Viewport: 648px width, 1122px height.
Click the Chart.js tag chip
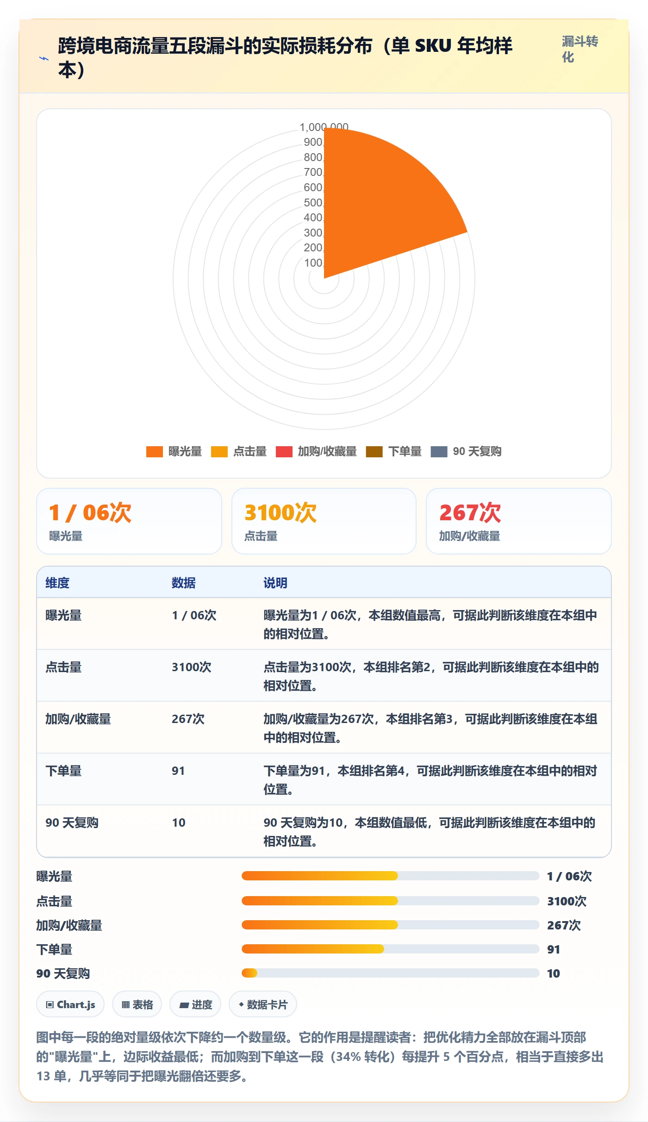click(x=70, y=1004)
